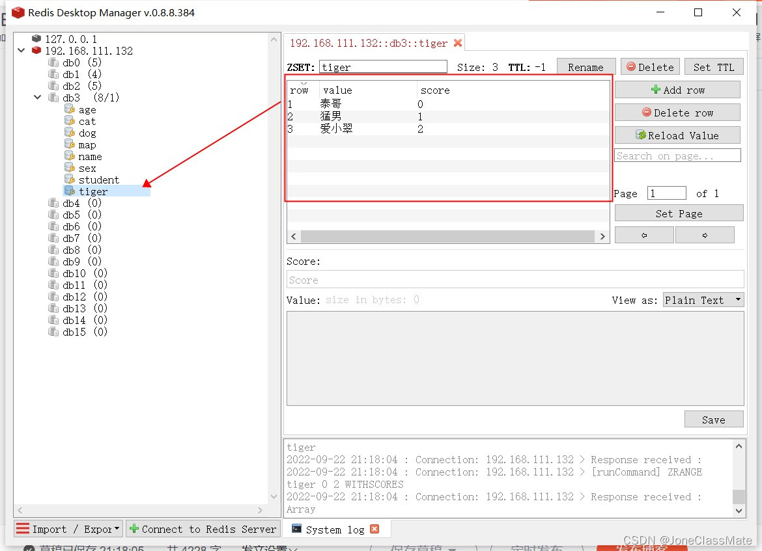This screenshot has width=762, height=551.
Task: Click the key icon beside map
Action: [70, 144]
